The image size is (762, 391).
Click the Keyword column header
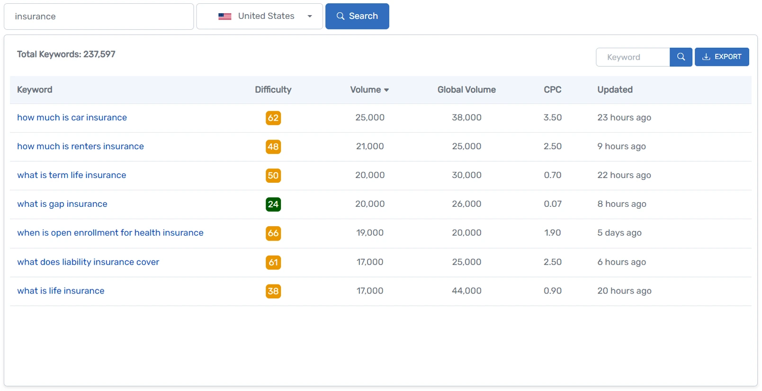[x=35, y=89]
